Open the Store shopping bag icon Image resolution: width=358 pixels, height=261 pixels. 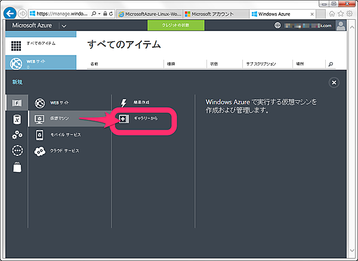click(x=17, y=167)
